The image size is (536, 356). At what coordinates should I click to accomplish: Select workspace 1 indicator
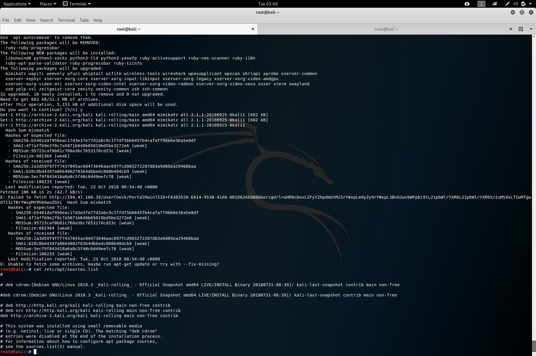481,4
